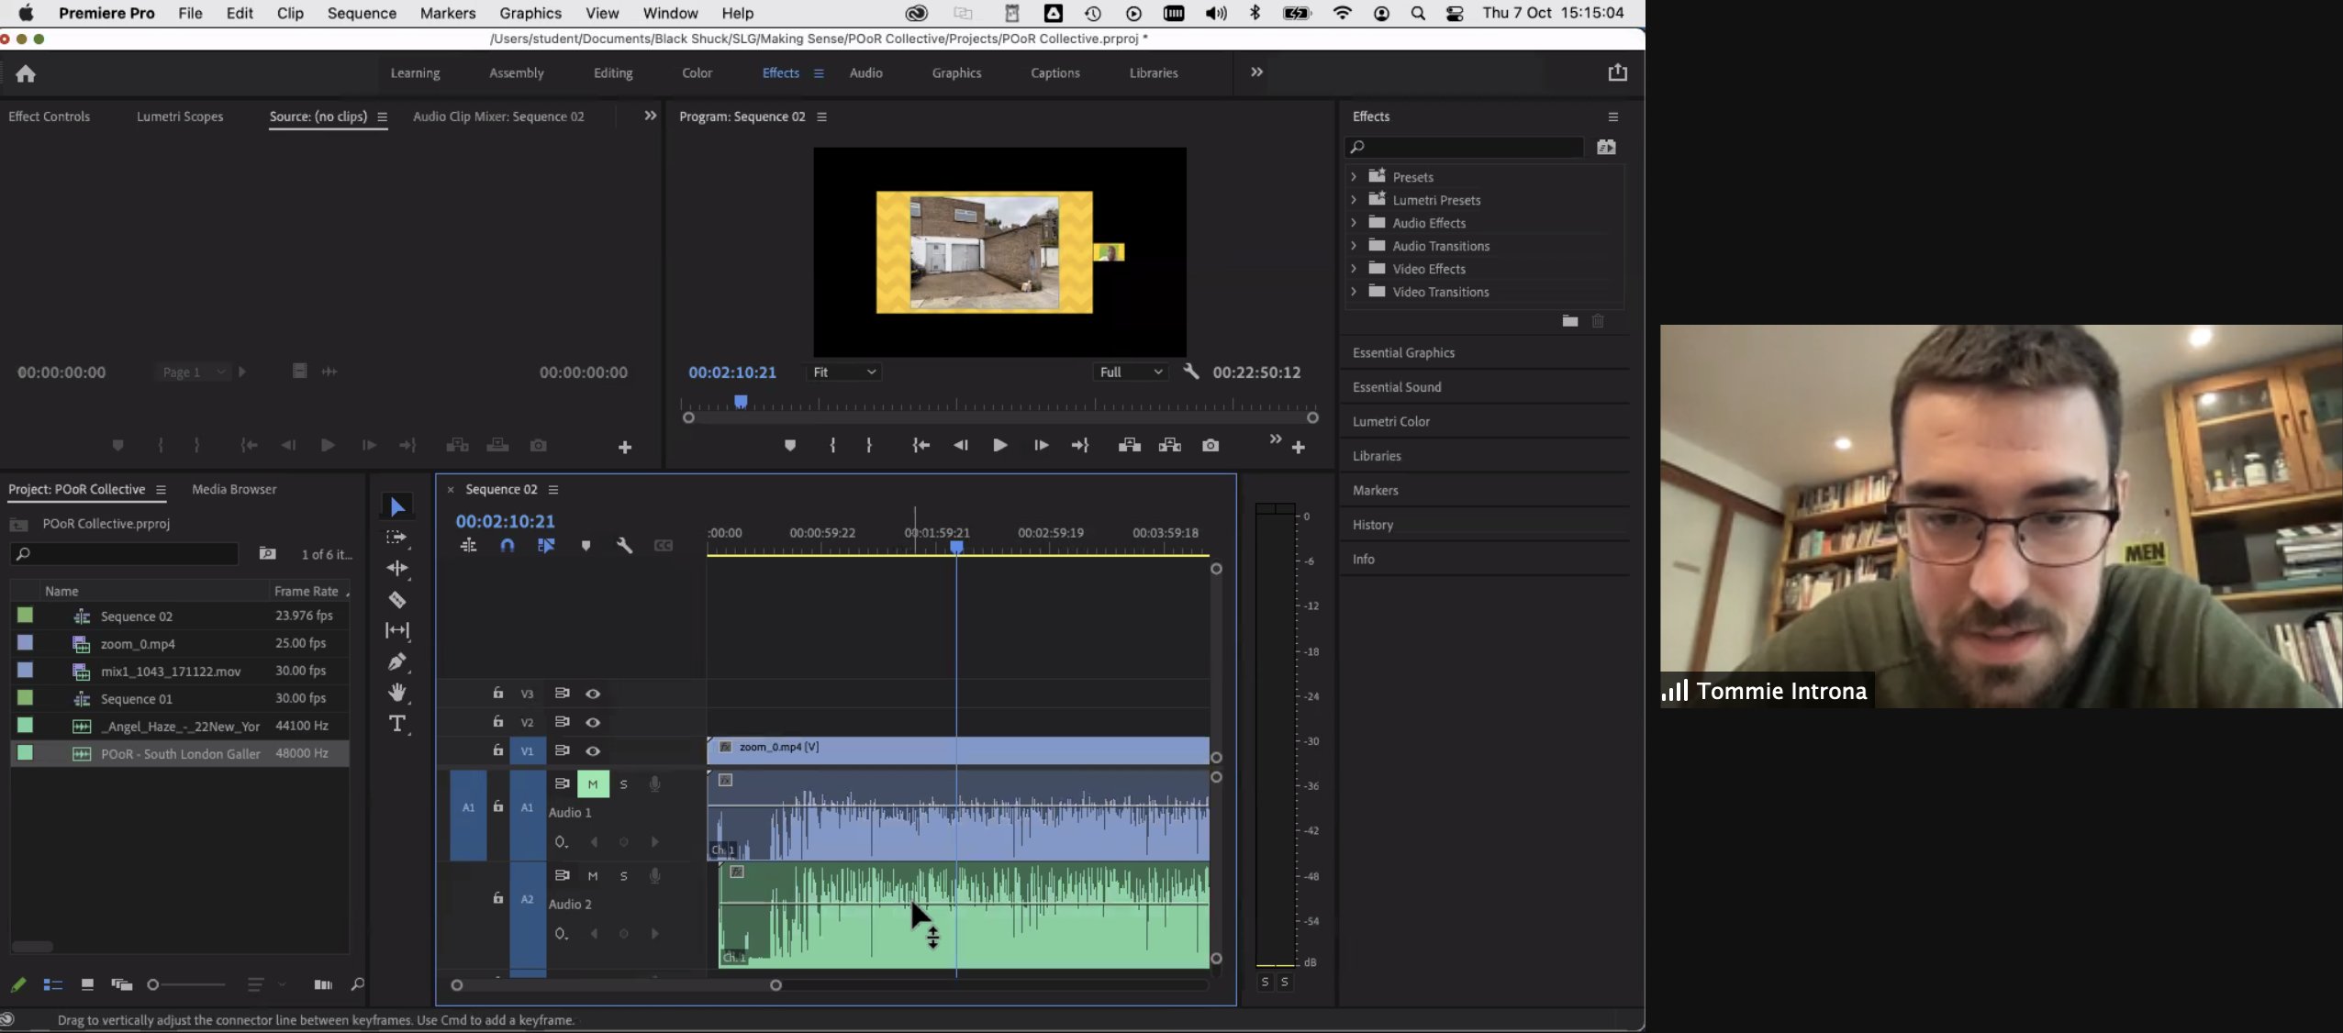Click the timeline horizontal zoom scrollbar
The image size is (2343, 1033).
(x=616, y=985)
